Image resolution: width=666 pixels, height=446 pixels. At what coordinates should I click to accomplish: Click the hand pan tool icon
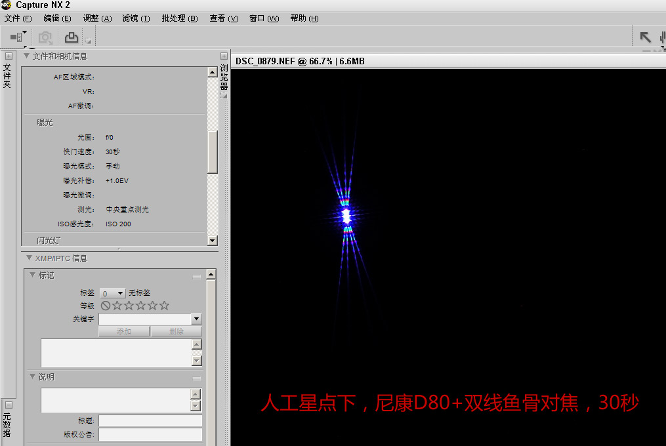[661, 37]
